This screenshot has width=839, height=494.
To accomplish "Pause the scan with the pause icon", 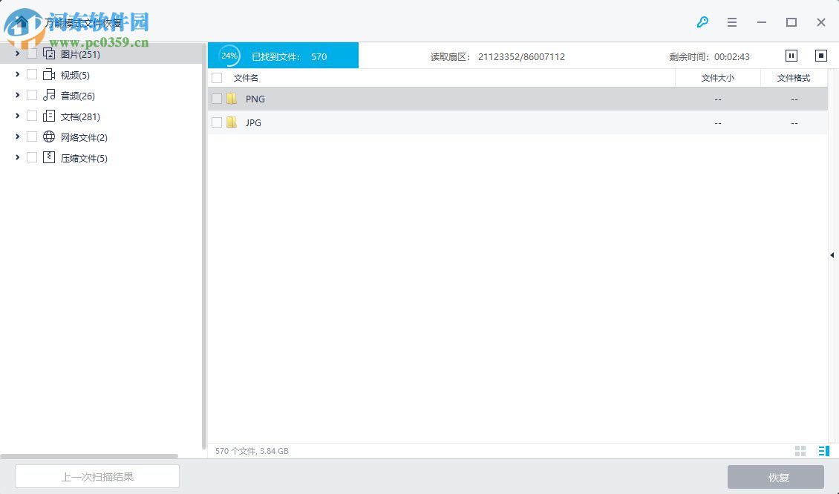I will [x=791, y=56].
